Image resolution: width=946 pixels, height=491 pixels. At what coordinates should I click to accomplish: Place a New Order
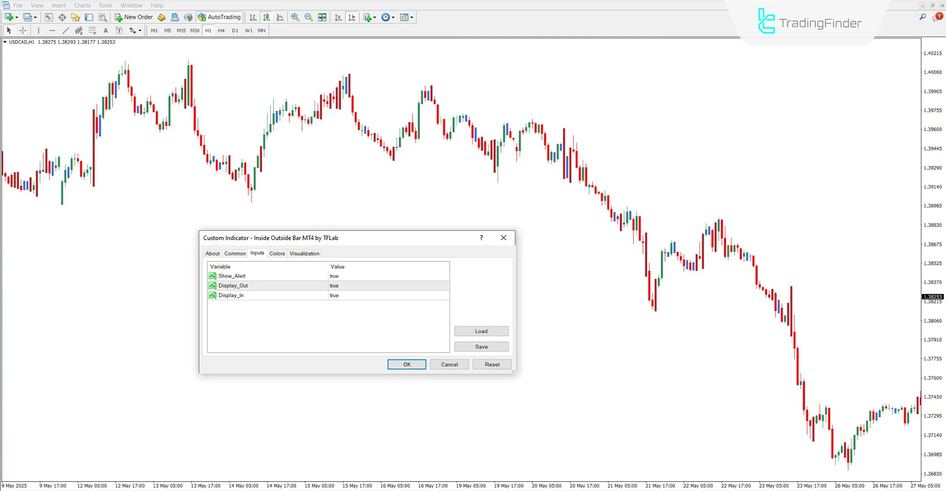tap(133, 17)
